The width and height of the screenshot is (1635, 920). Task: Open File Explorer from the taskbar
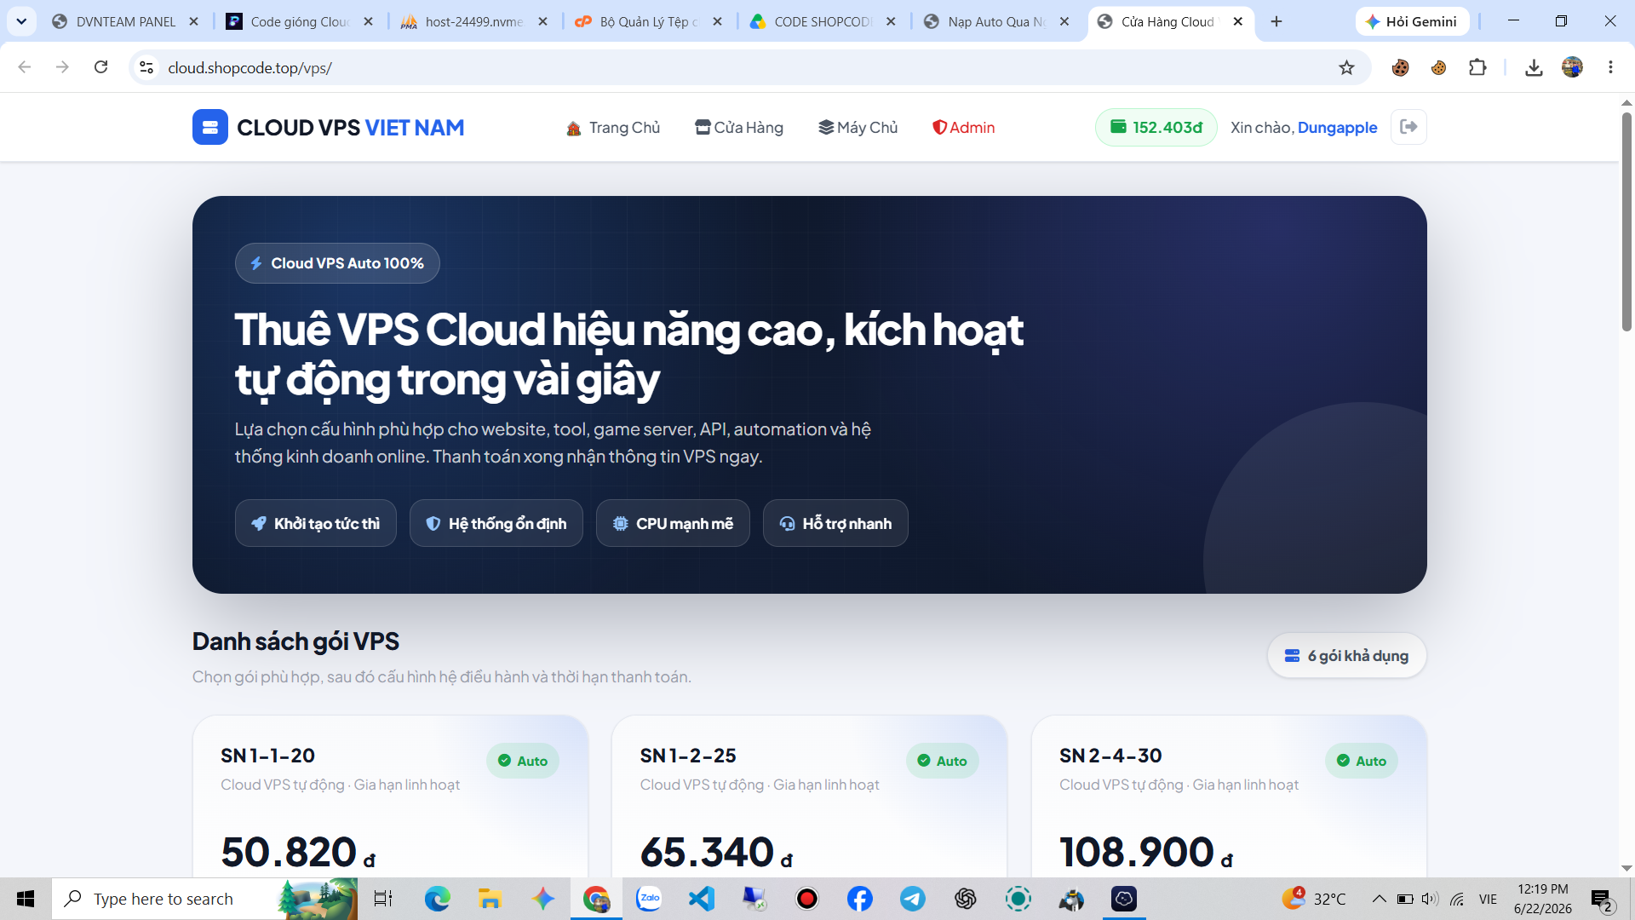pyautogui.click(x=490, y=899)
